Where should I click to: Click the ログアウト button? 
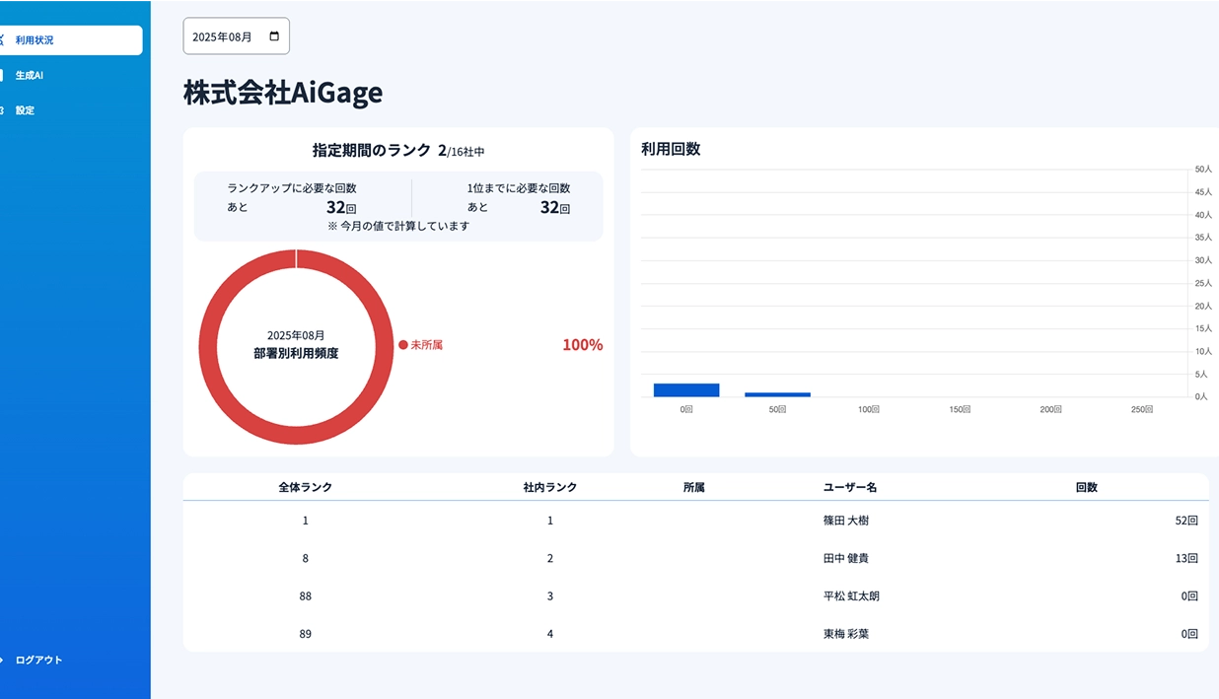point(36,660)
